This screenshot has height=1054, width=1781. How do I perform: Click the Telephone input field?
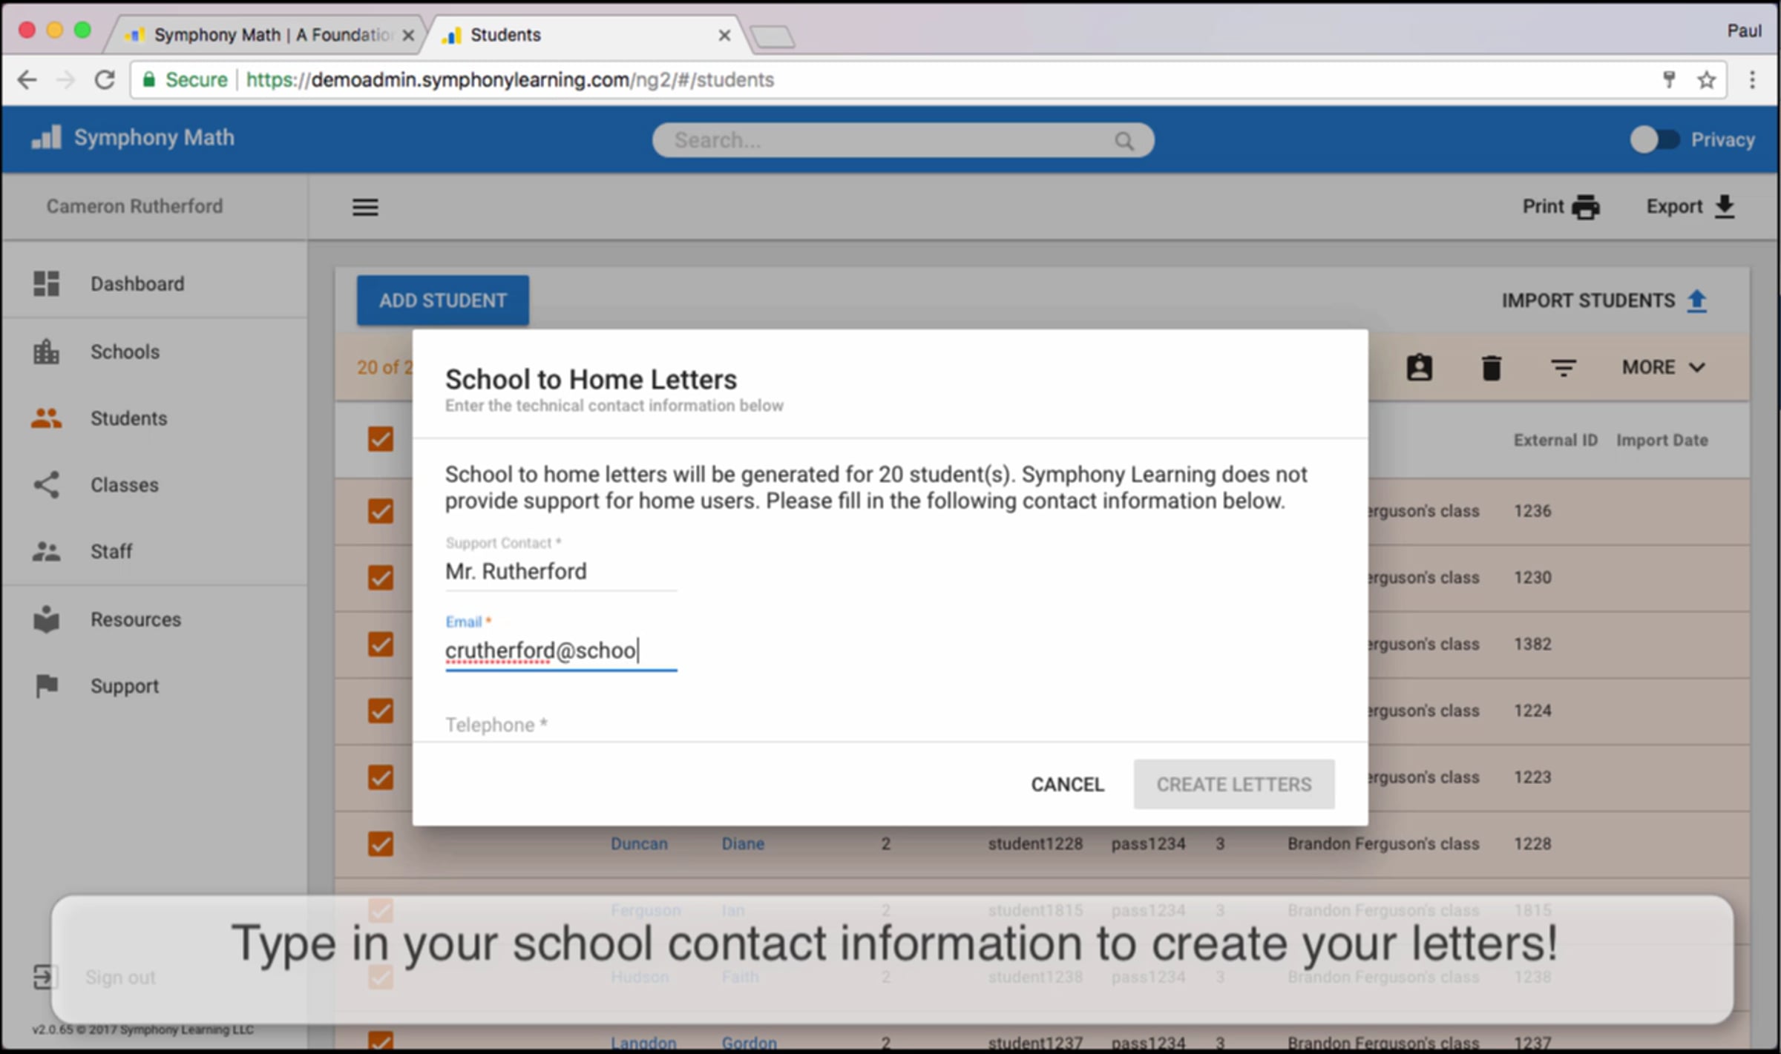[x=561, y=725]
